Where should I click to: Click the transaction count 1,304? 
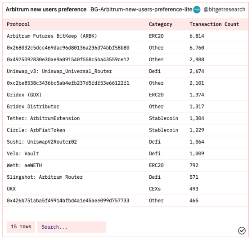coord(197,118)
